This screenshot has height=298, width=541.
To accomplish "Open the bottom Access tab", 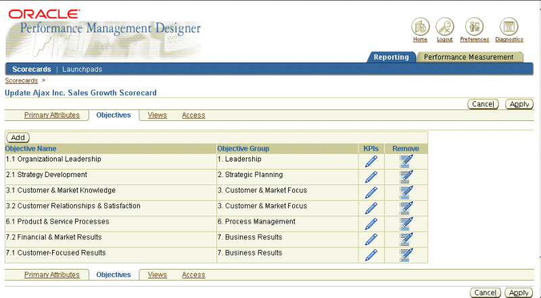I will pos(193,275).
